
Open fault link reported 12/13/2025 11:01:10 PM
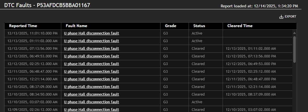click(92, 33)
